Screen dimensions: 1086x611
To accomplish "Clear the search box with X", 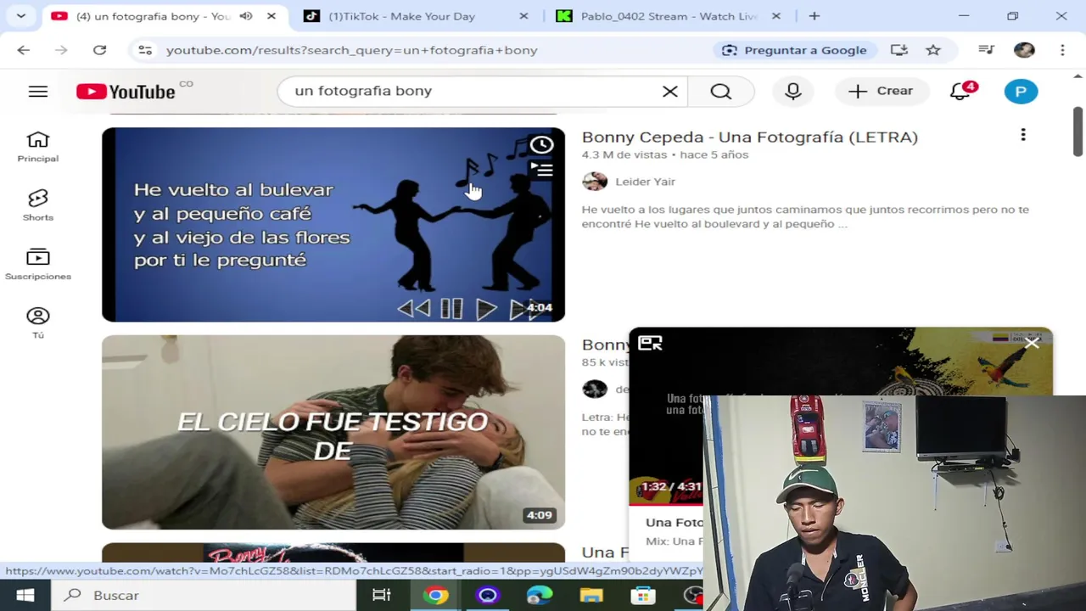I will point(670,91).
